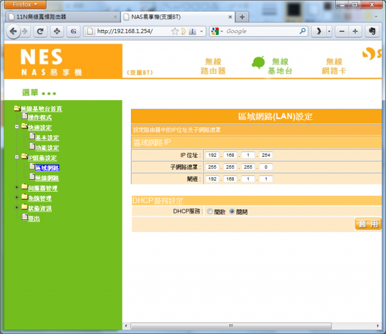Open 無線基地台首頁 in the menu tree
Screen dimensions: 386x334
[x=42, y=109]
